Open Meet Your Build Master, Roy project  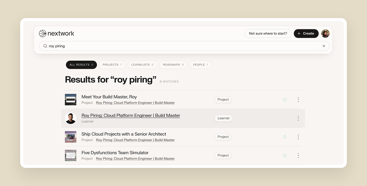(109, 97)
